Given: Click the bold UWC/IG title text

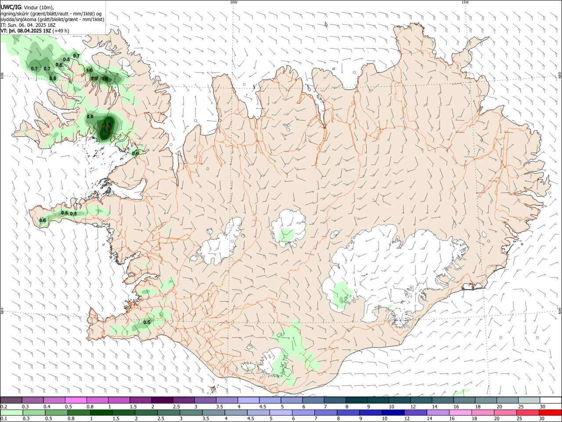Looking at the screenshot, I should [x=11, y=7].
